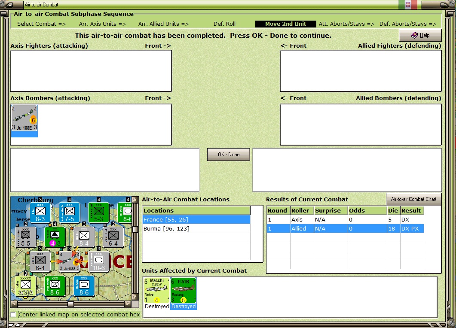Select the destroyed P-51B Mustang counter
Screen dimensions: 456x328
click(x=184, y=290)
